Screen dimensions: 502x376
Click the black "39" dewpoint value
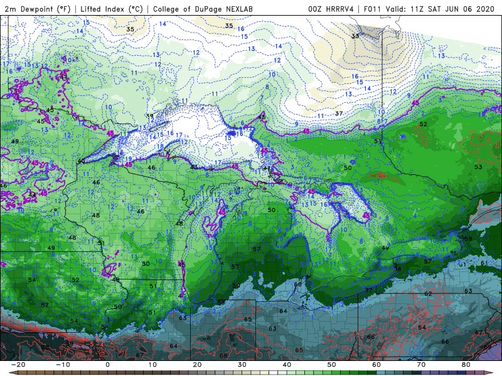(x=149, y=116)
